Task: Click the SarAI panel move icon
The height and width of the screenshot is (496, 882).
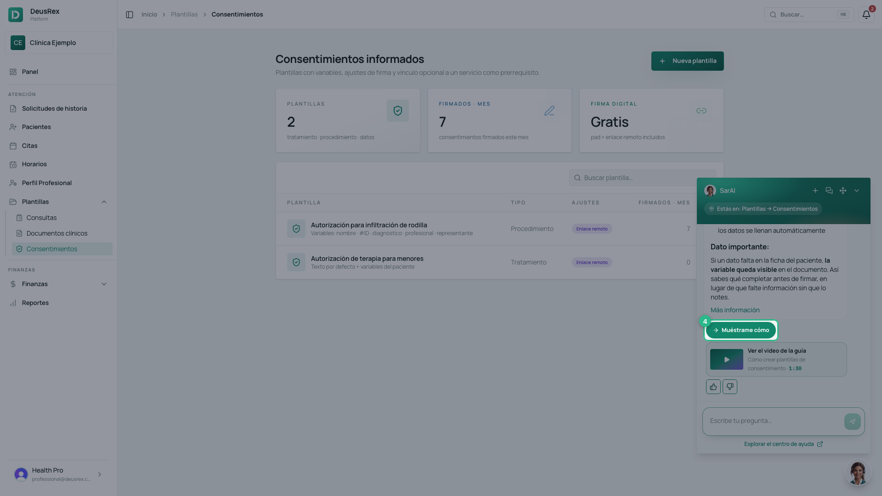Action: tap(843, 191)
